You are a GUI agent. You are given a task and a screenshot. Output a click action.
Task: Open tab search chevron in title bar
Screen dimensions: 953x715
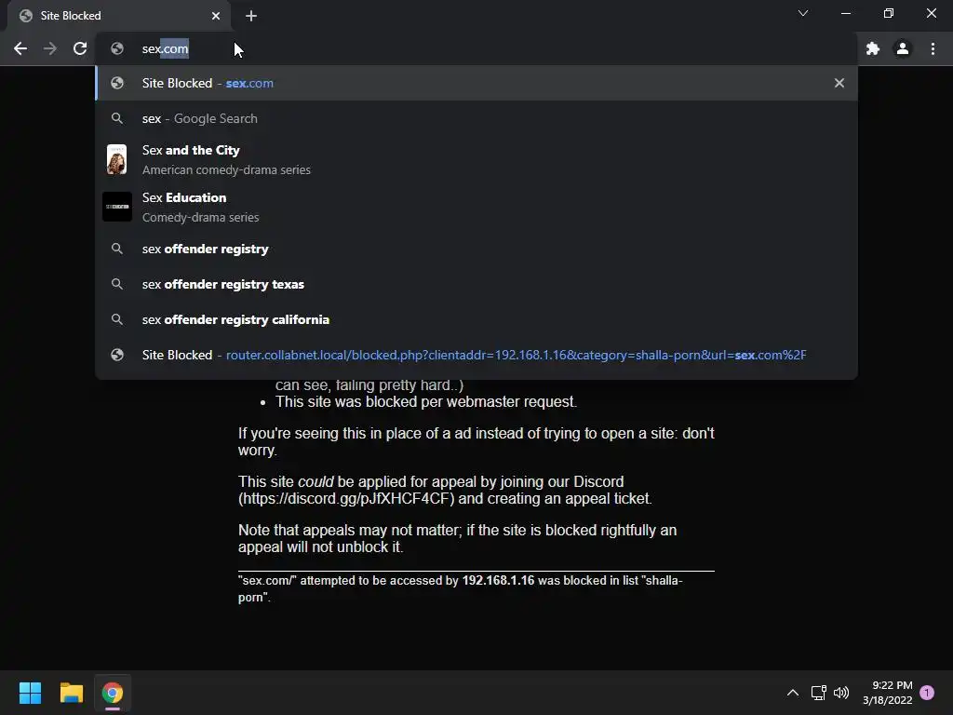[x=803, y=13]
